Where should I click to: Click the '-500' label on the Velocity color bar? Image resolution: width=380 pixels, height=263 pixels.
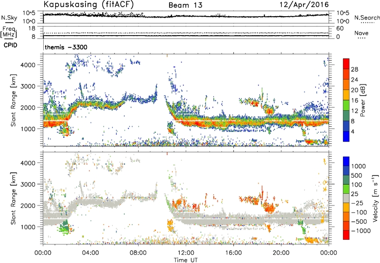coord(359,221)
